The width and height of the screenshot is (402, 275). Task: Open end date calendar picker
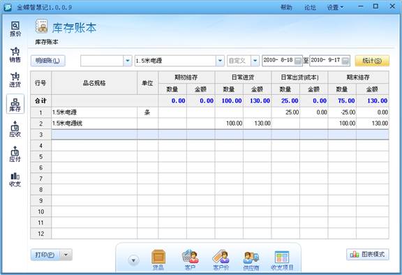(345, 61)
